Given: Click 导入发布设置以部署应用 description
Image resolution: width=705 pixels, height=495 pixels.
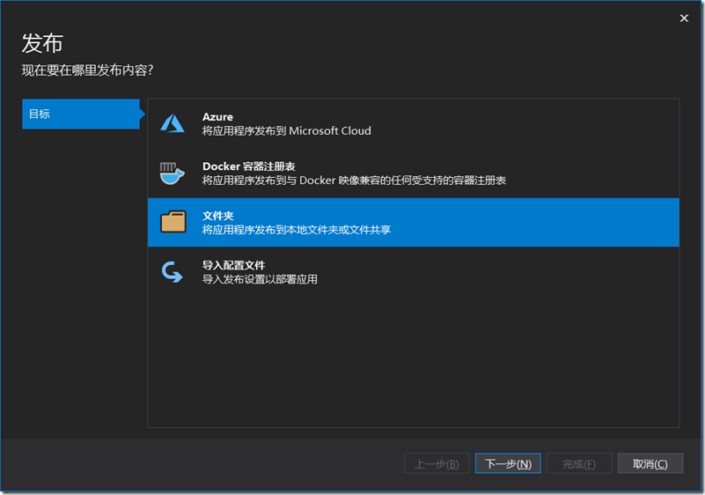Looking at the screenshot, I should (260, 279).
